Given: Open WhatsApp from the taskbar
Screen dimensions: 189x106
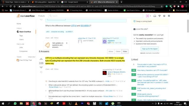Looking at the screenshot, I should pos(15,103).
